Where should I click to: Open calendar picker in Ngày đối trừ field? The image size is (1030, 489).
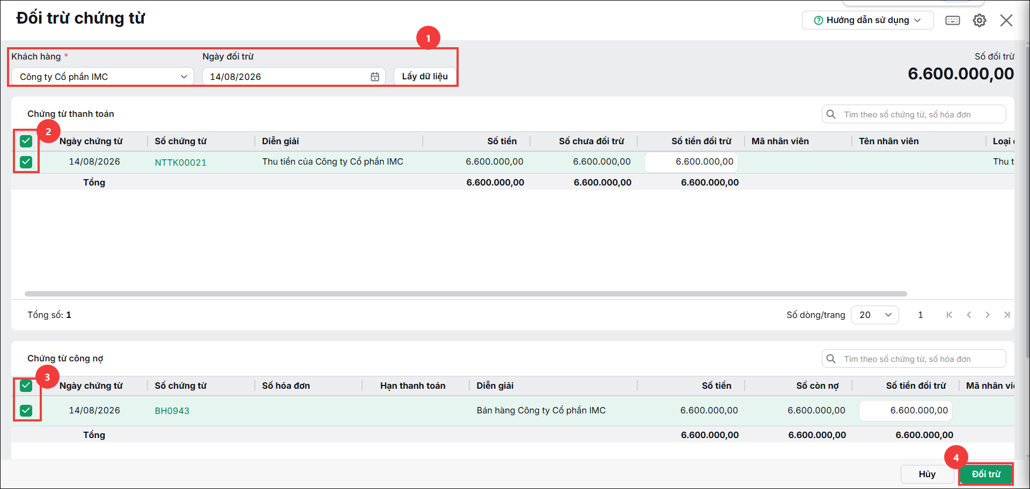click(x=375, y=77)
